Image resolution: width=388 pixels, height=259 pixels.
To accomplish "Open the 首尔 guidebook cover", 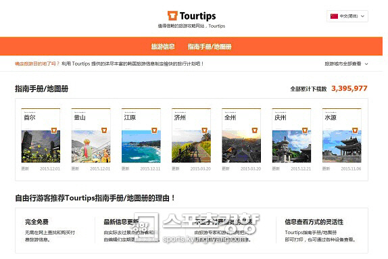I will (41, 135).
